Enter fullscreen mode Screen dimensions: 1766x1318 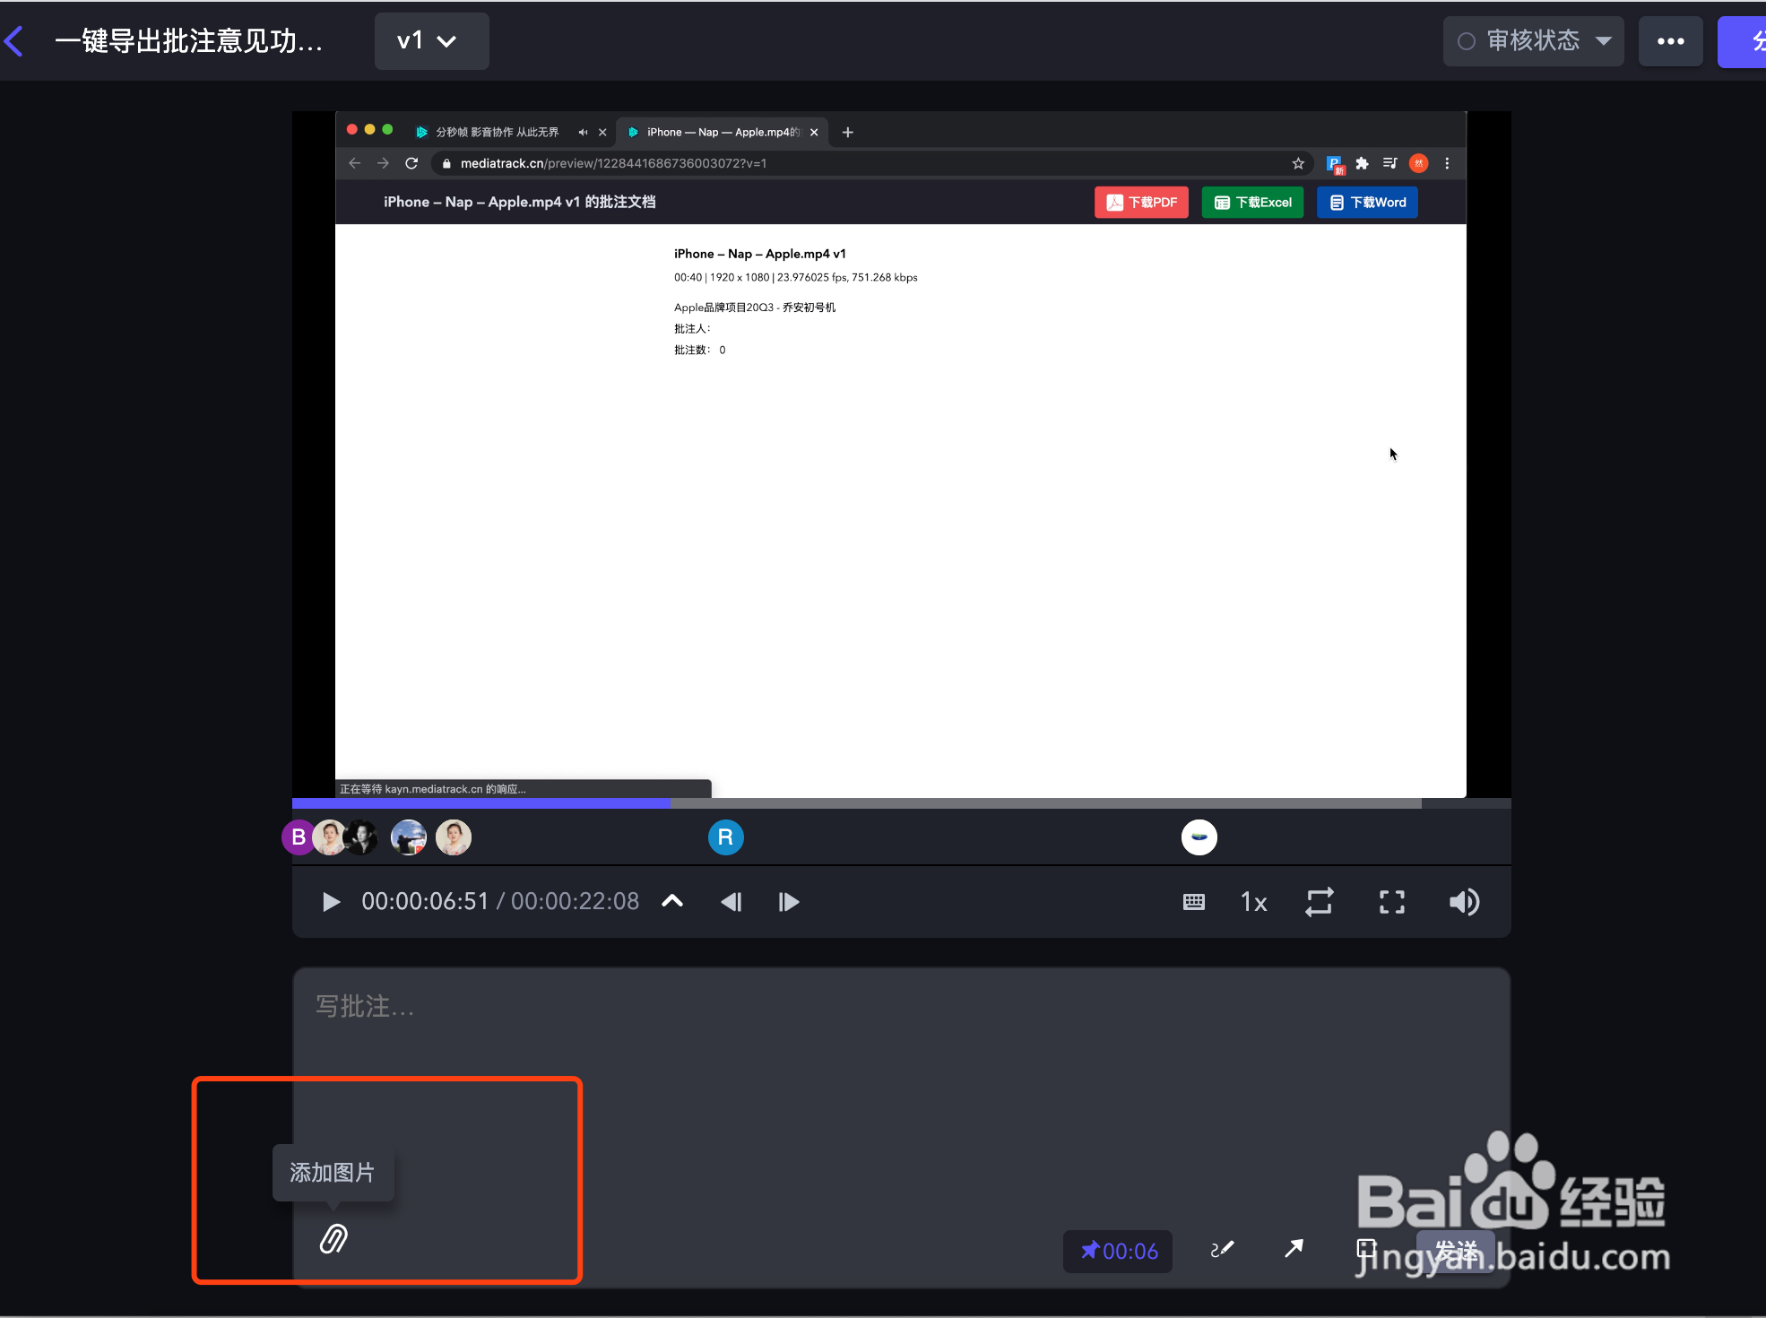[x=1392, y=902]
